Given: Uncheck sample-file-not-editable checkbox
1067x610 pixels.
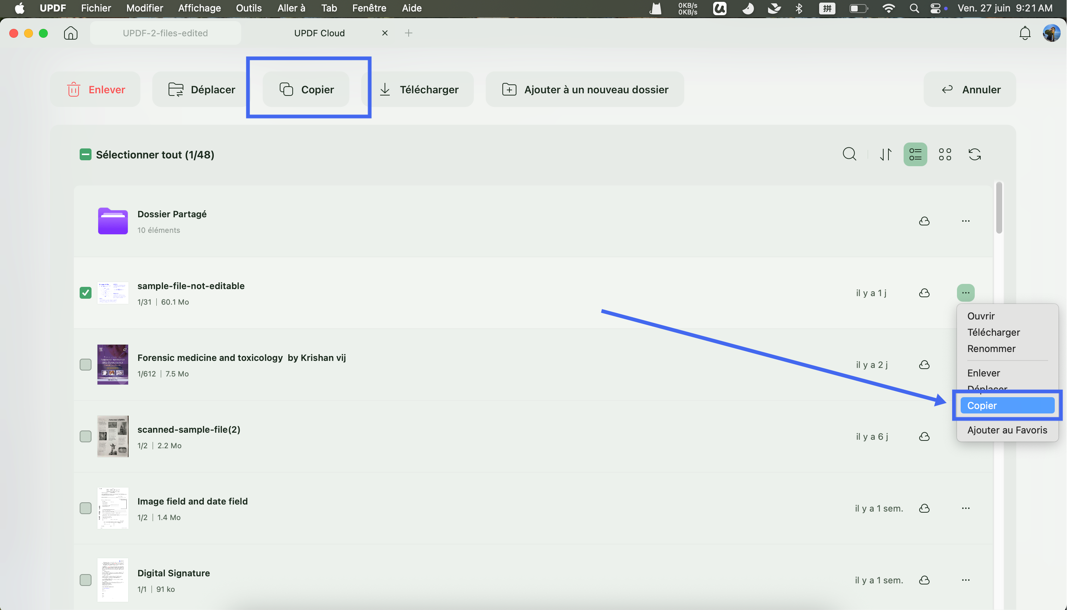Looking at the screenshot, I should click(x=86, y=293).
